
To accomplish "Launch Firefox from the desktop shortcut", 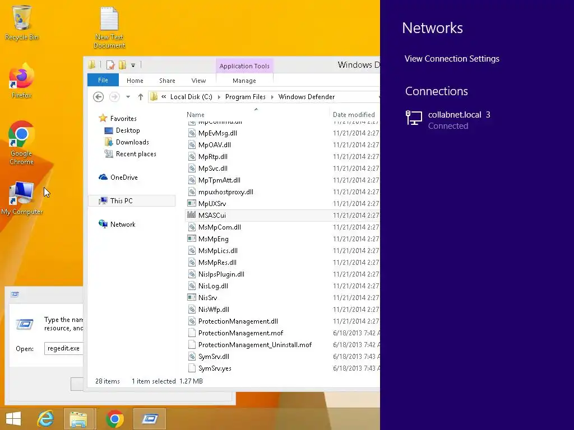I will (x=22, y=81).
